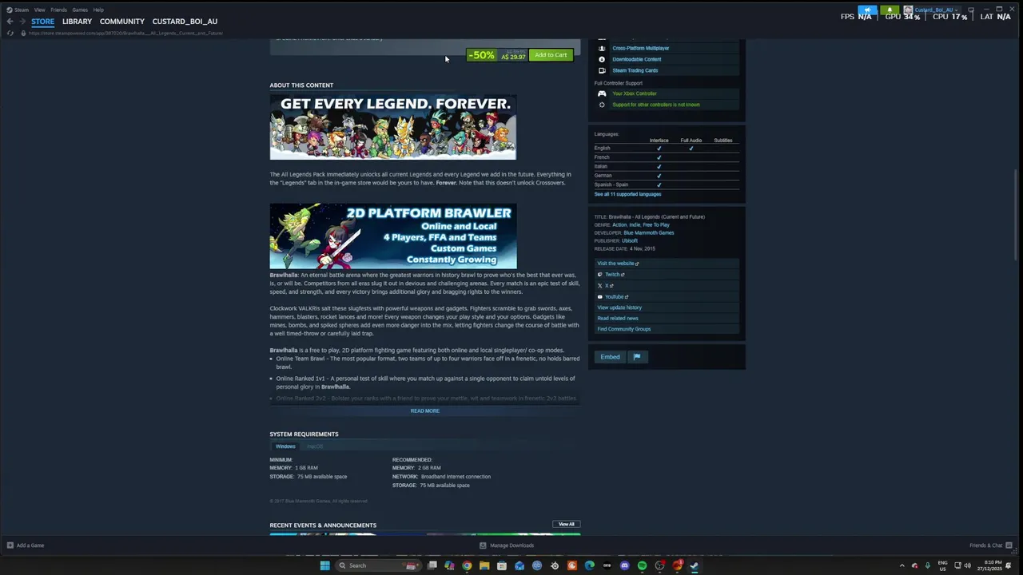Screen dimensions: 1023x575
Task: Open the Blue Mammoth Games developer link
Action: click(x=649, y=233)
